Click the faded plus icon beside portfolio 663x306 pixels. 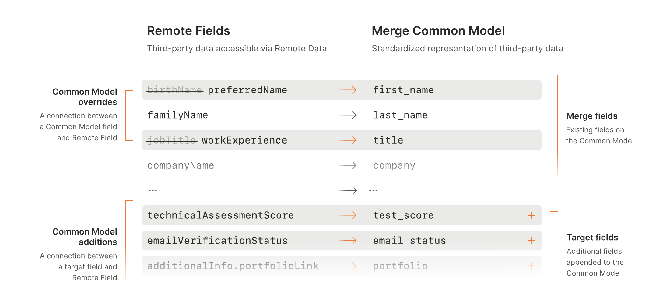pos(531,266)
